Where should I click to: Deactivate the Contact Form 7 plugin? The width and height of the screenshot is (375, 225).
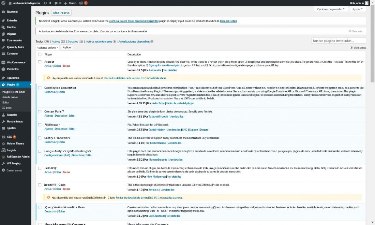click(x=61, y=116)
